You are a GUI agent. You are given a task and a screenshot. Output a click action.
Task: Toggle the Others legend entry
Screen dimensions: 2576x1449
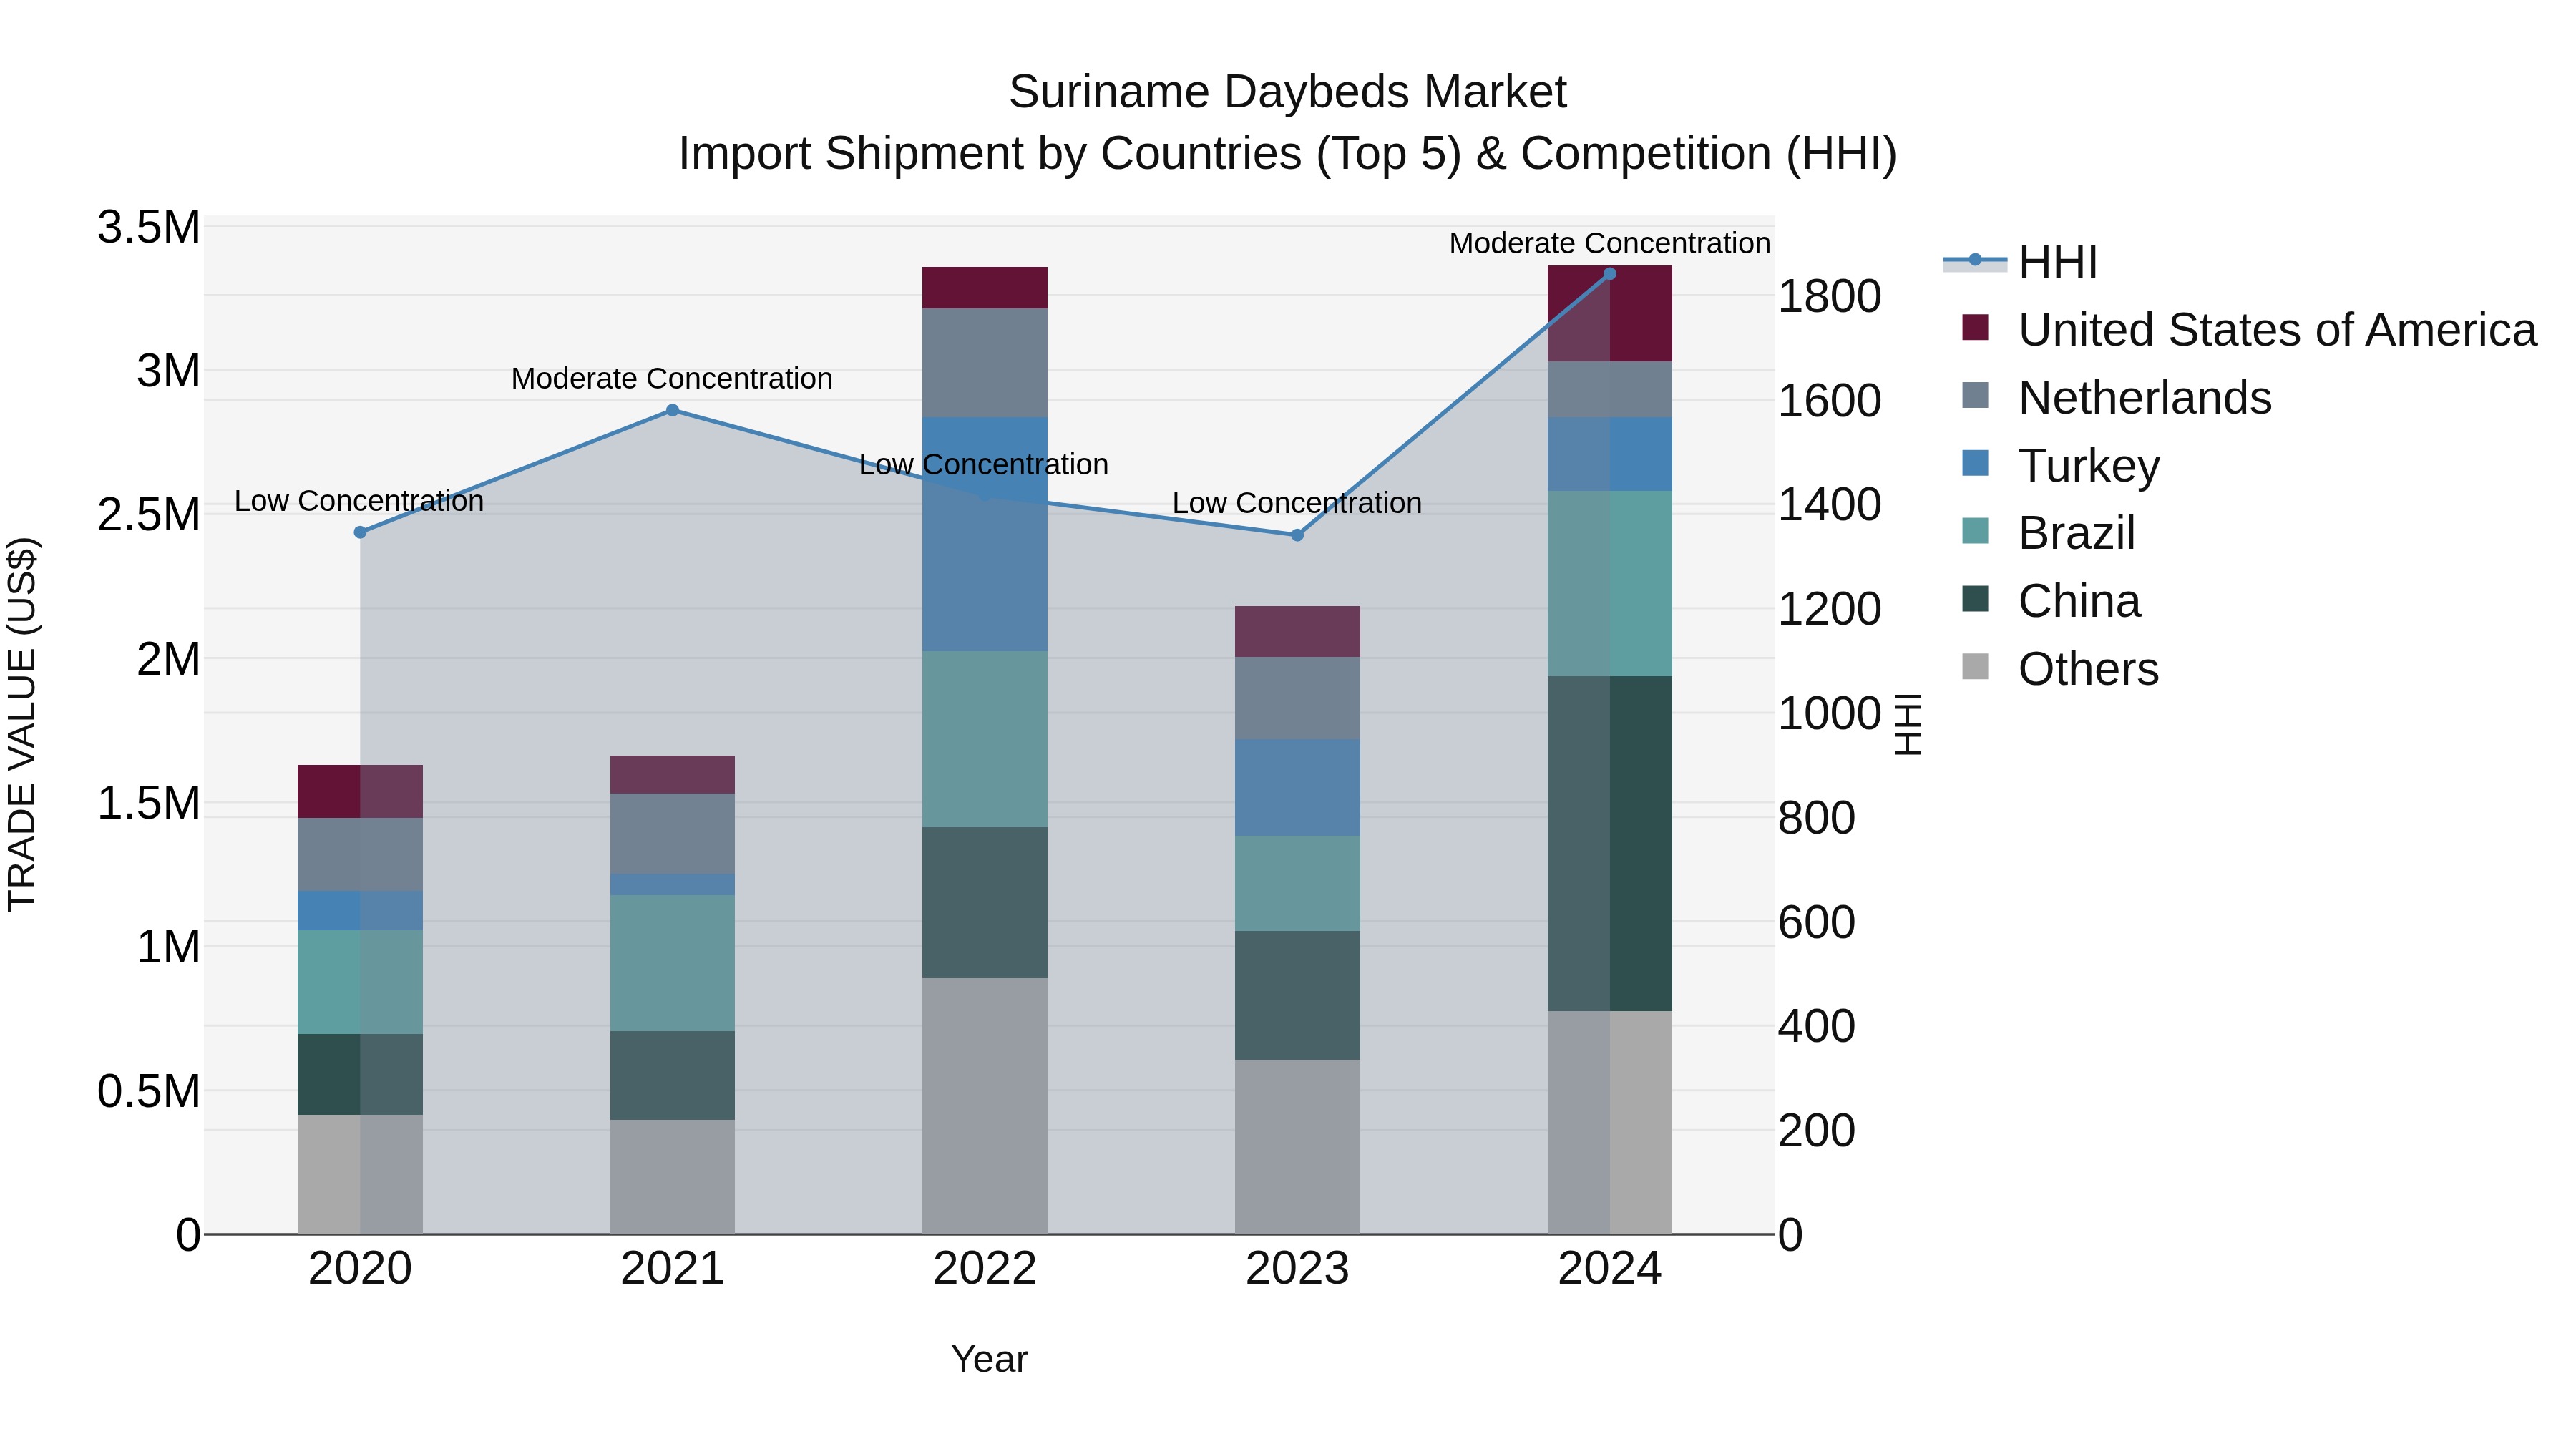pos(2060,669)
